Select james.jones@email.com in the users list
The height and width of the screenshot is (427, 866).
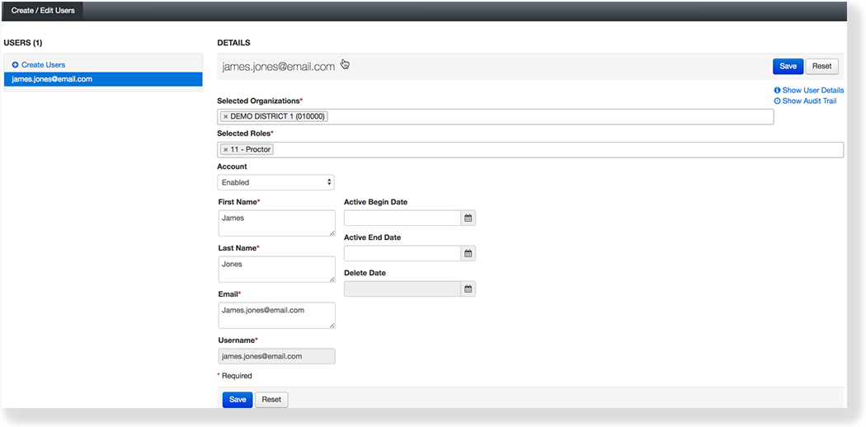pyautogui.click(x=102, y=79)
